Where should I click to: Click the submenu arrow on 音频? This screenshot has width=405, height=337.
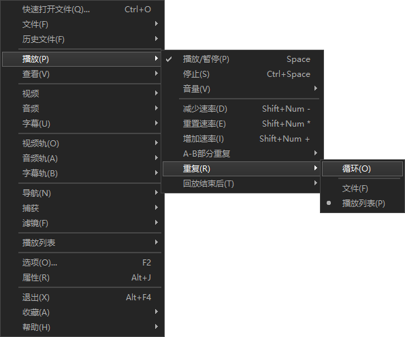click(x=157, y=108)
